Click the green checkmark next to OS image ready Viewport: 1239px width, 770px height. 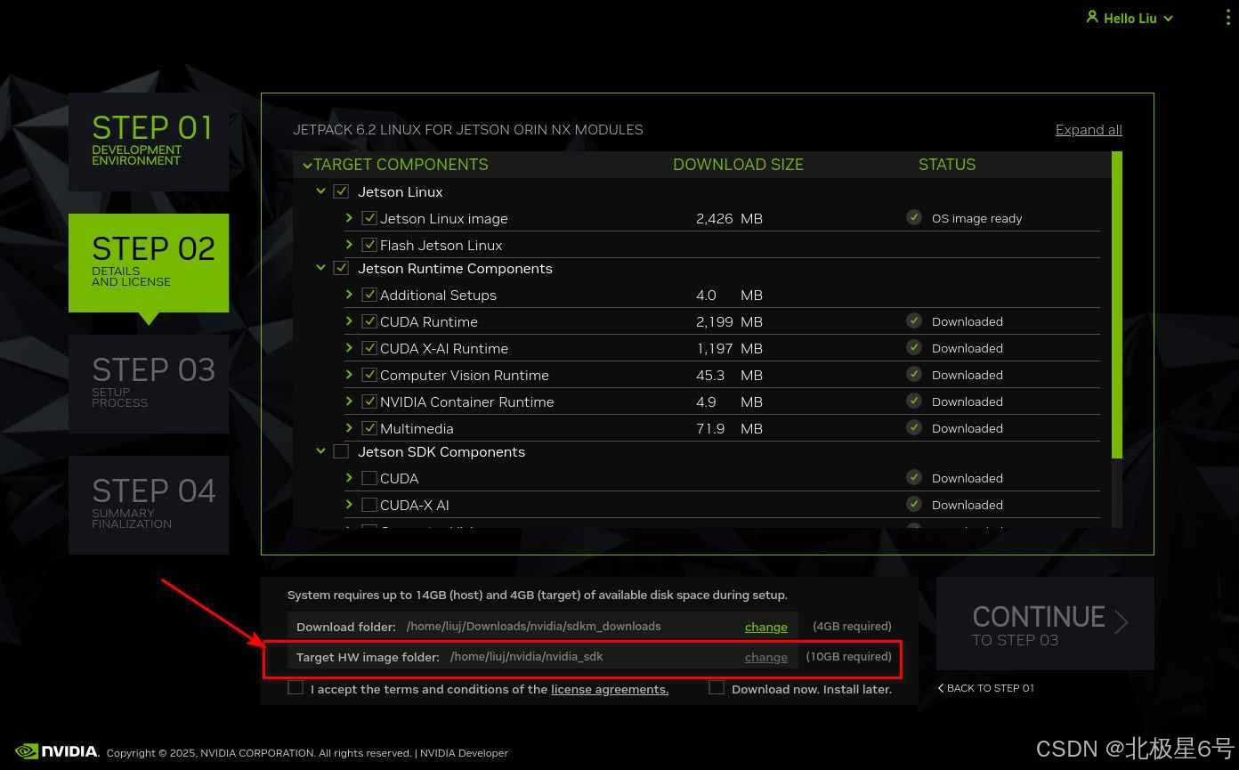pos(914,216)
